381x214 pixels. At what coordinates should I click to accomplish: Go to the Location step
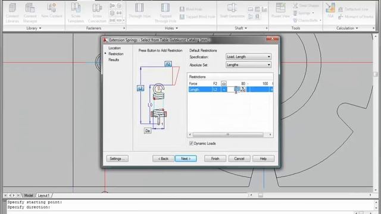pos(114,48)
